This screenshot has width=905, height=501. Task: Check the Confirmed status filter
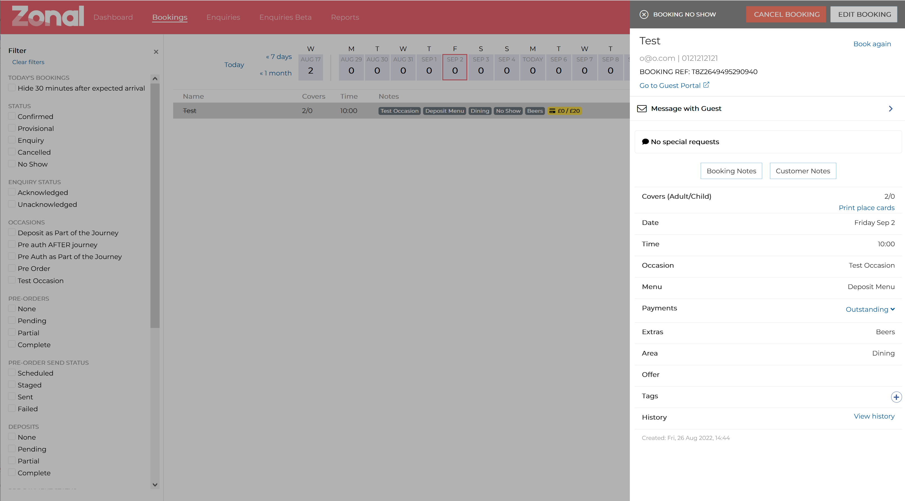[x=12, y=116]
